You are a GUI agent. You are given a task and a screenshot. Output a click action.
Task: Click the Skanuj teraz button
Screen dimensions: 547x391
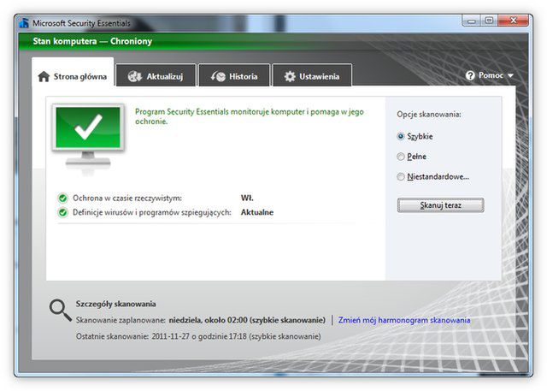441,205
